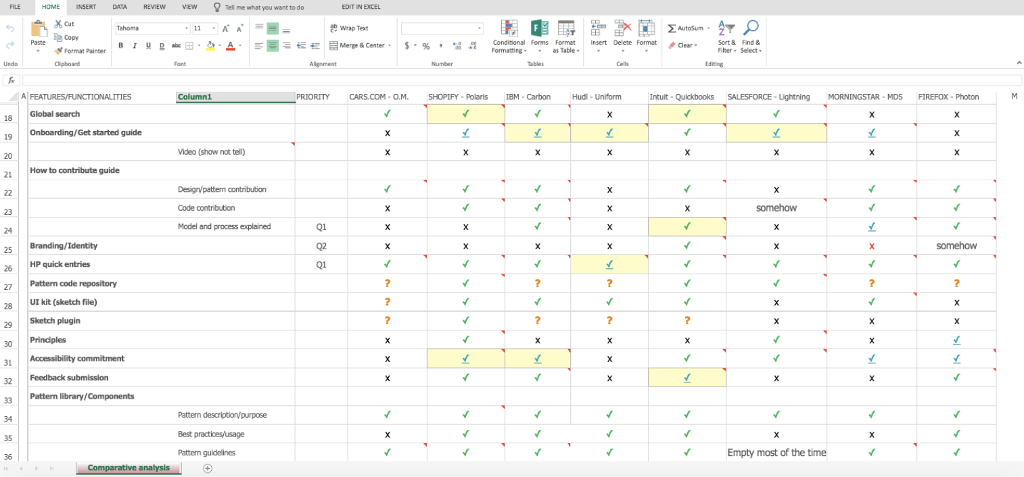Align text right
The width and height of the screenshot is (1024, 477).
coord(286,45)
